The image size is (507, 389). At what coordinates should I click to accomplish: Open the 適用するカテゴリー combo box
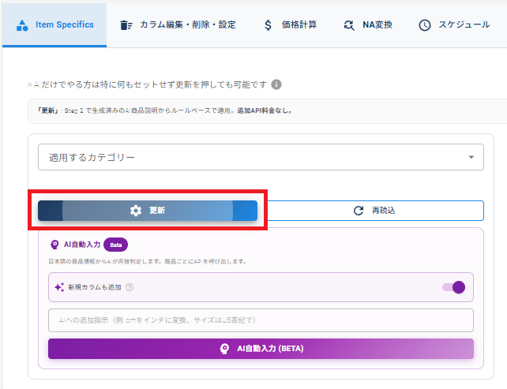253,157
